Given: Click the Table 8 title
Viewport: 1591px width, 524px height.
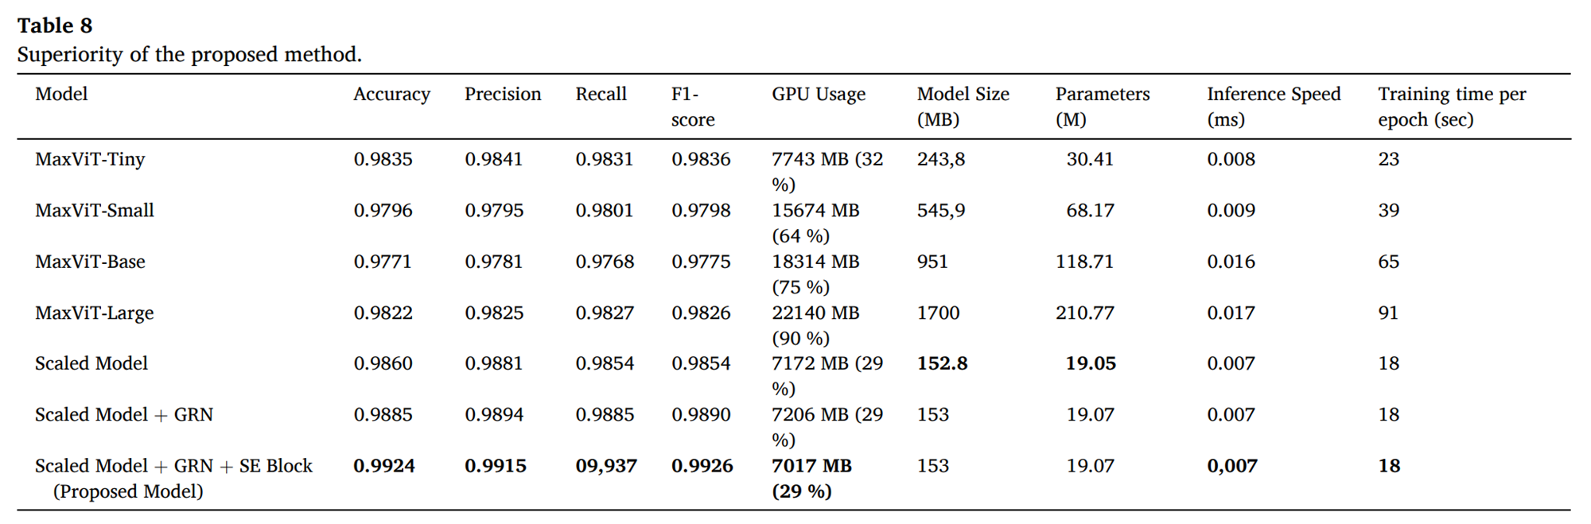Looking at the screenshot, I should point(55,25).
